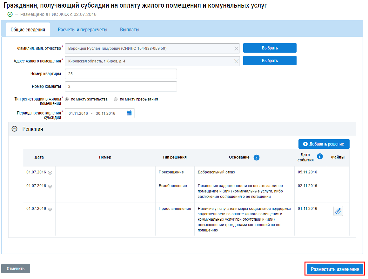This screenshot has height=279, width=368.
Task: Clear the housing address X icon
Action: (x=236, y=61)
